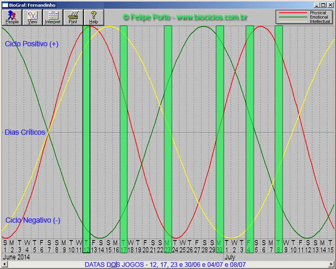Open the People toolbar button
Image resolution: width=336 pixels, height=269 pixels.
pos(12,17)
